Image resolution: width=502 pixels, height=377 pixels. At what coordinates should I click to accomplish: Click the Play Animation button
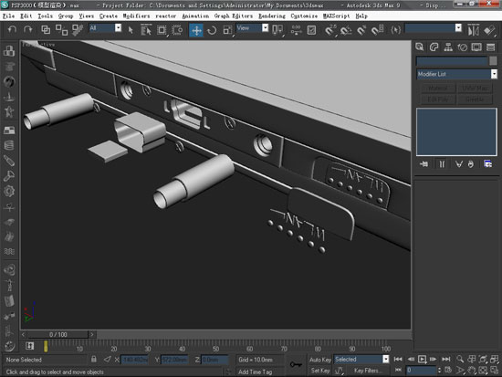423,359
